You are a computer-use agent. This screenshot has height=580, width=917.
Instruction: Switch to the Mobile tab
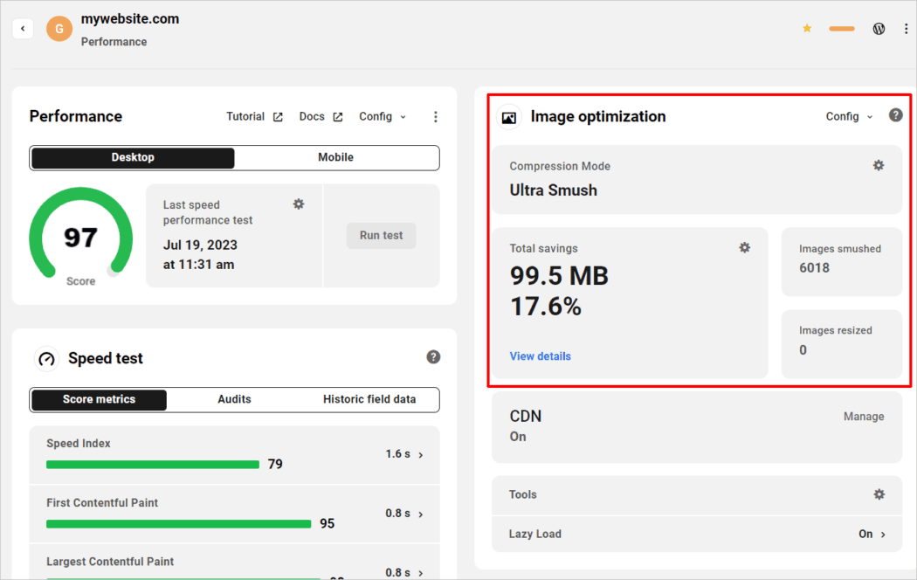coord(337,157)
